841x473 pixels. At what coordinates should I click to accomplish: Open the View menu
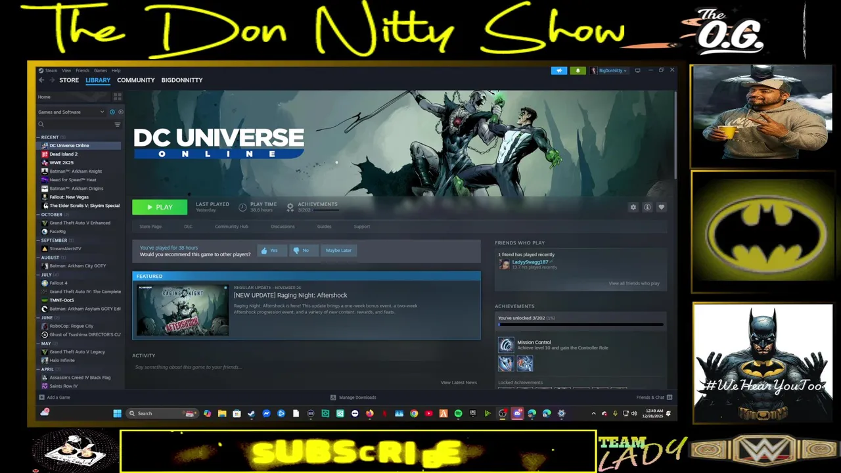pos(66,70)
